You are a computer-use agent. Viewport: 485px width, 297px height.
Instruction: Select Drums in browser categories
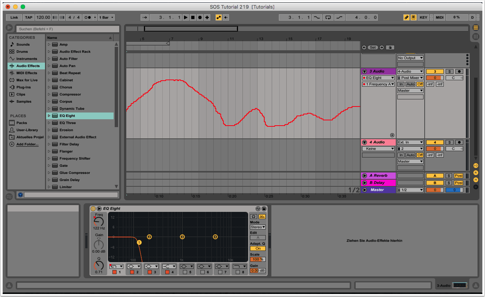click(x=22, y=52)
